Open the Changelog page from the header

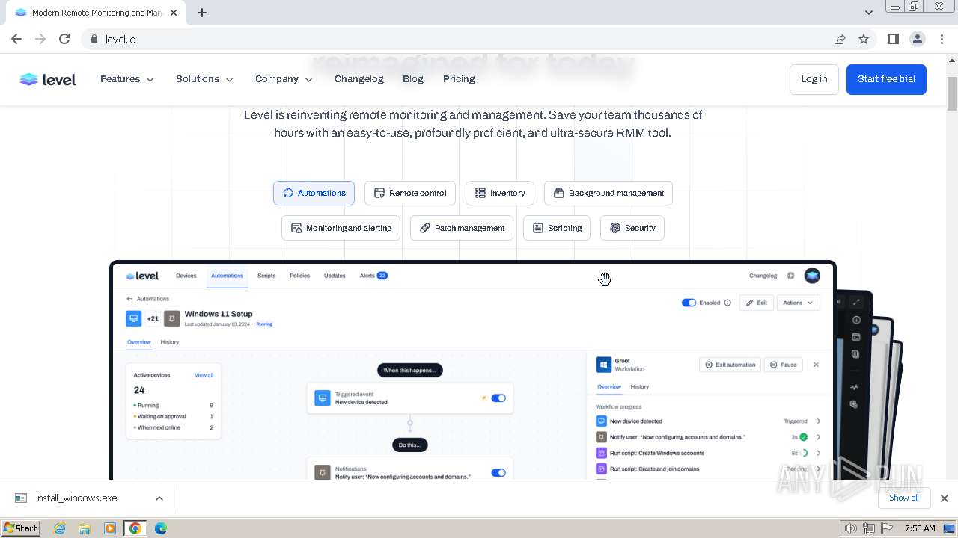click(x=359, y=79)
